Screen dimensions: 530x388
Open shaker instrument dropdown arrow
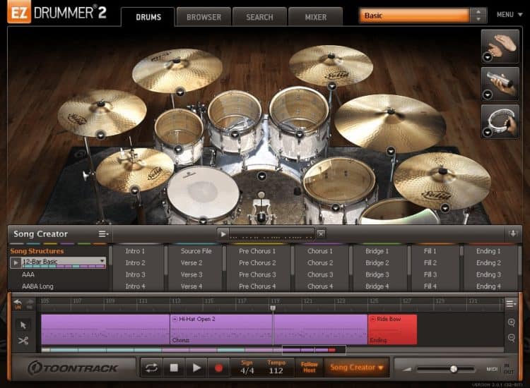487,95
